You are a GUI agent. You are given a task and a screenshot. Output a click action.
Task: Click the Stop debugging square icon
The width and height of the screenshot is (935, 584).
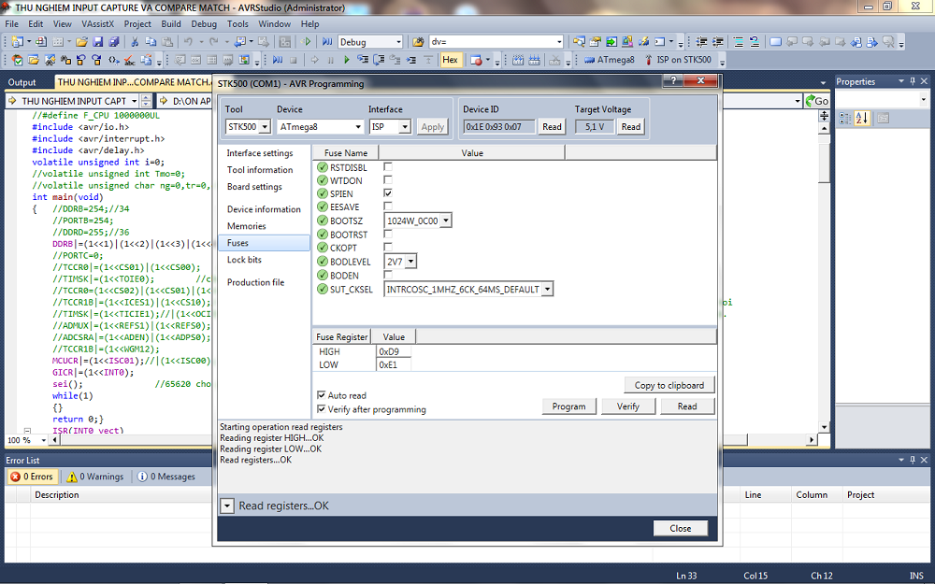[x=294, y=60]
